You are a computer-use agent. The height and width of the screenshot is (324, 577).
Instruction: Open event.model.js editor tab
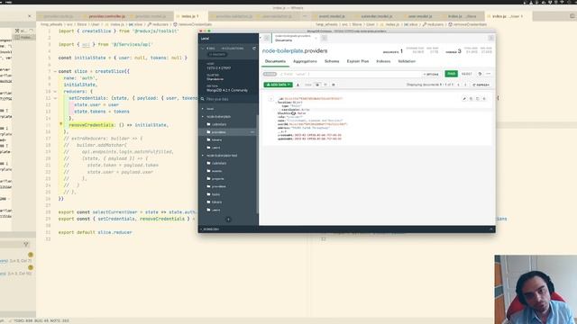[x=332, y=16]
